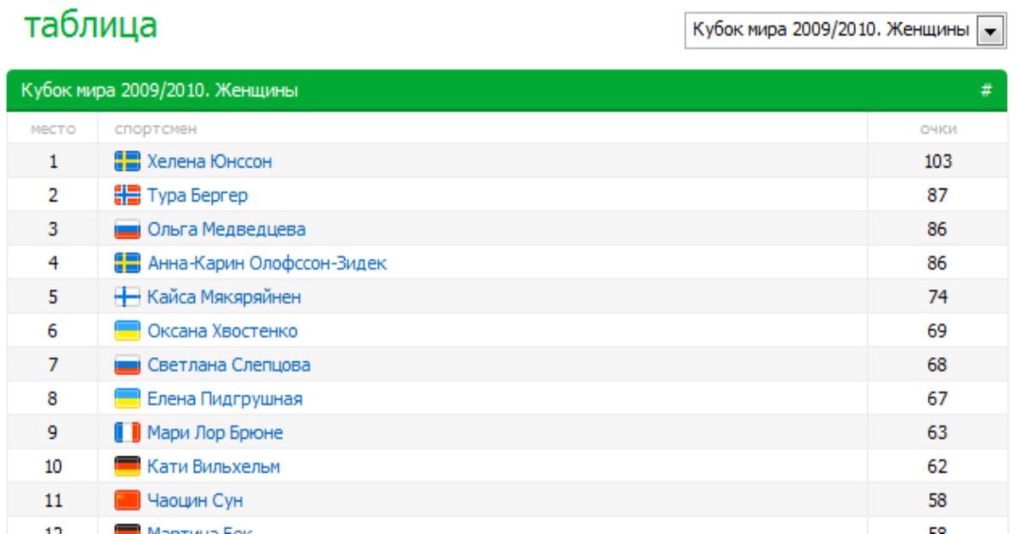Open the Кубок мира 2009/2010 dropdown arrow

coord(987,31)
